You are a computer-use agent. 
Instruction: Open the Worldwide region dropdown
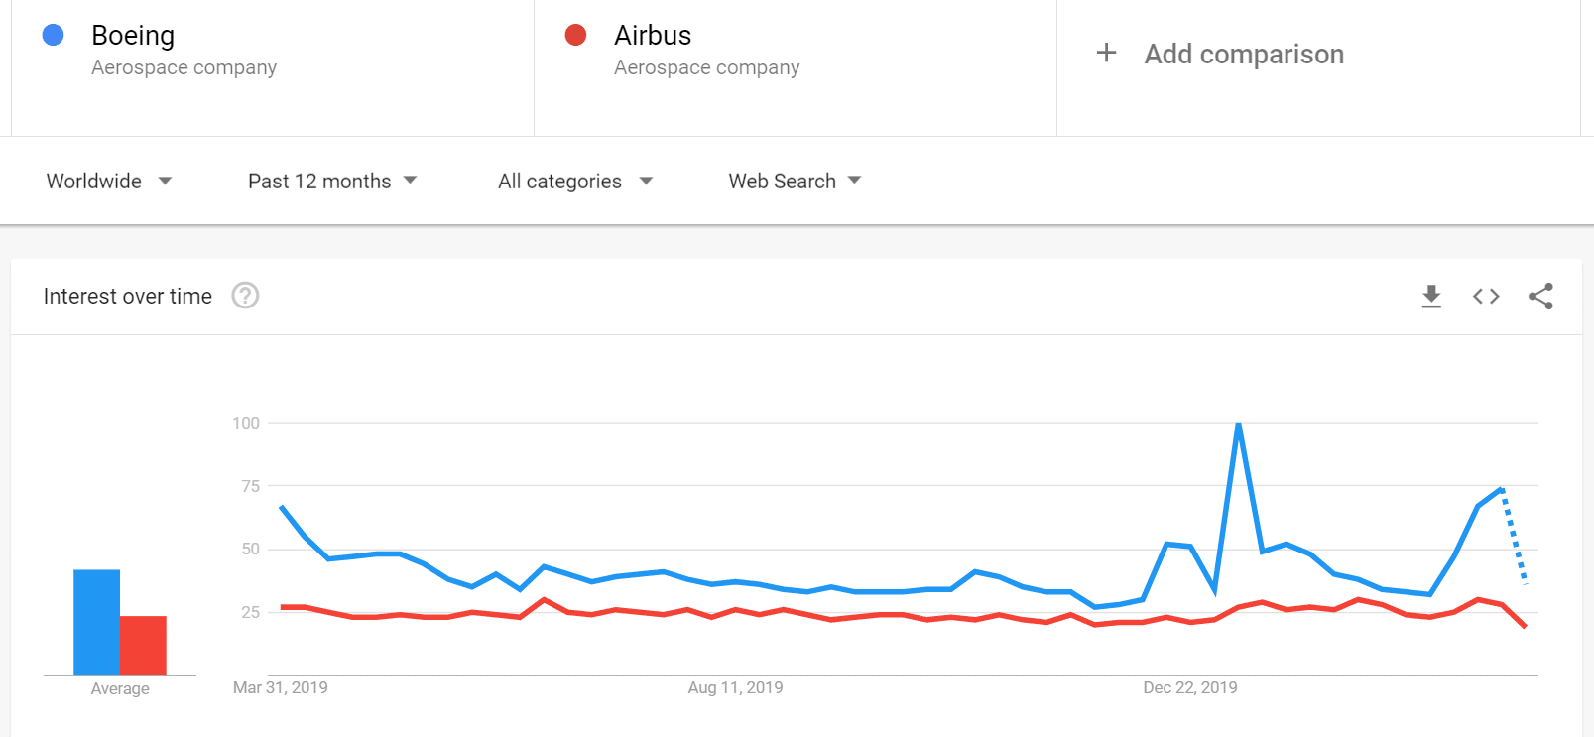(x=109, y=181)
